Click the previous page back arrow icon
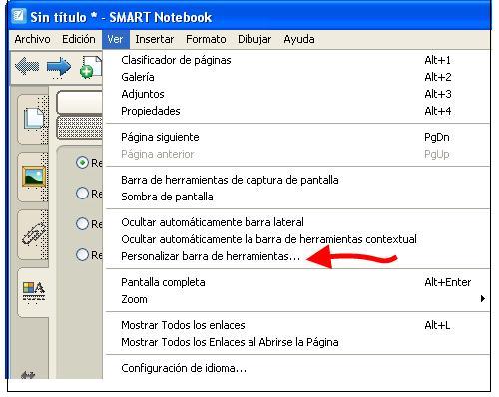Viewport: 499px width, 397px height. click(x=27, y=66)
